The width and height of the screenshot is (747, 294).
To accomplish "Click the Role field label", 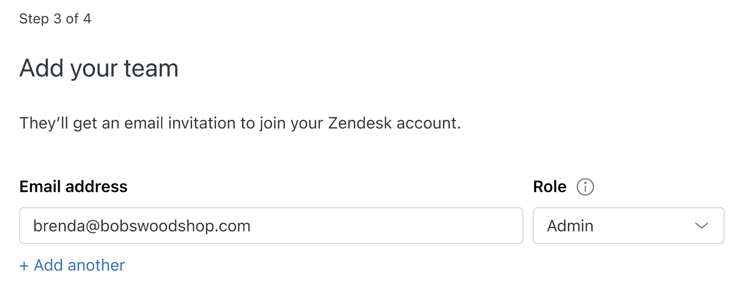I will 550,186.
